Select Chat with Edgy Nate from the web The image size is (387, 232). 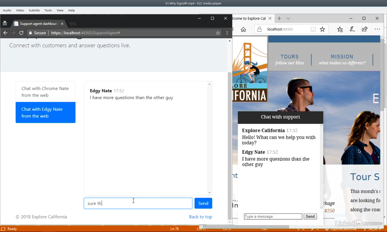45,112
